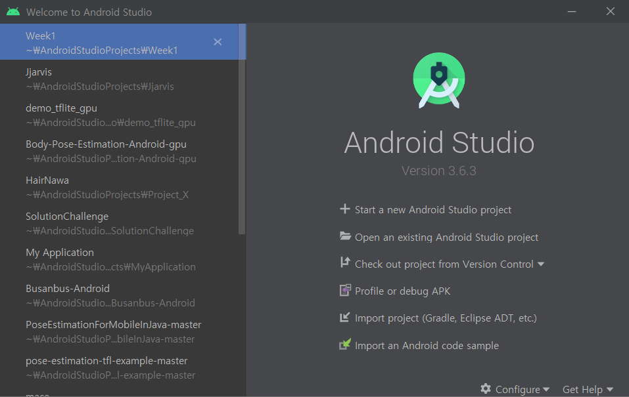
Task: Expand the Version Control dropdown arrow
Action: pos(541,264)
